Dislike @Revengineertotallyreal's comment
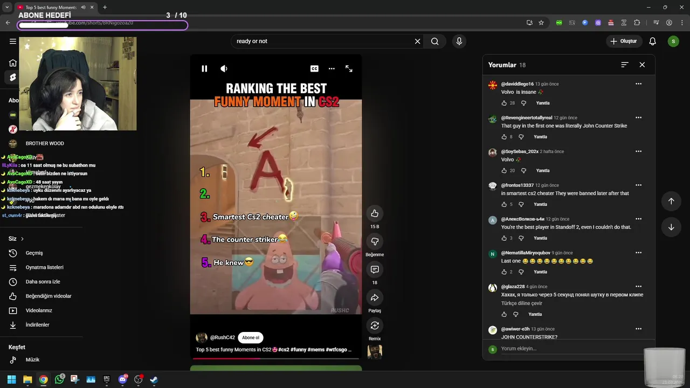This screenshot has width=690, height=388. coord(521,137)
